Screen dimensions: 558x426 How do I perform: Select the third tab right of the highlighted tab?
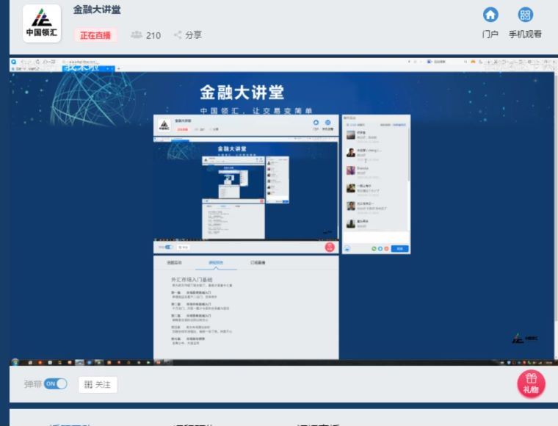point(258,263)
